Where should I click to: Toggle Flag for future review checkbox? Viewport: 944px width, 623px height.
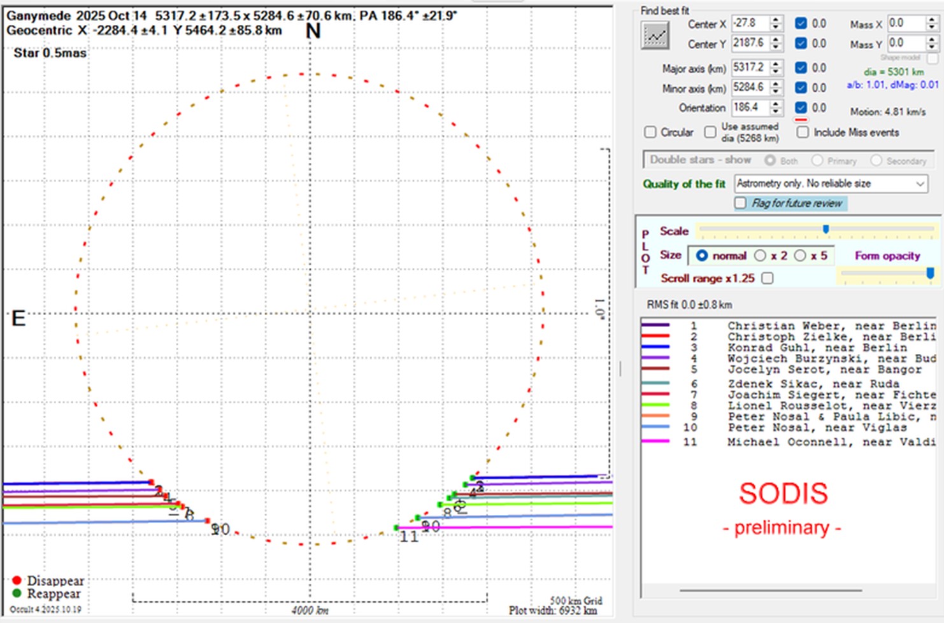[x=740, y=203]
